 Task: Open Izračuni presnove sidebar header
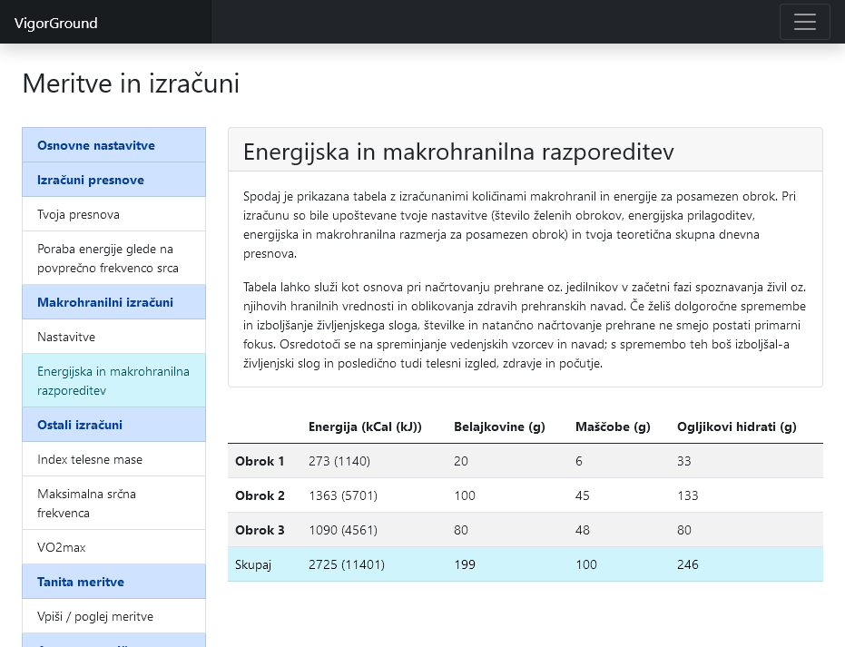coord(91,180)
